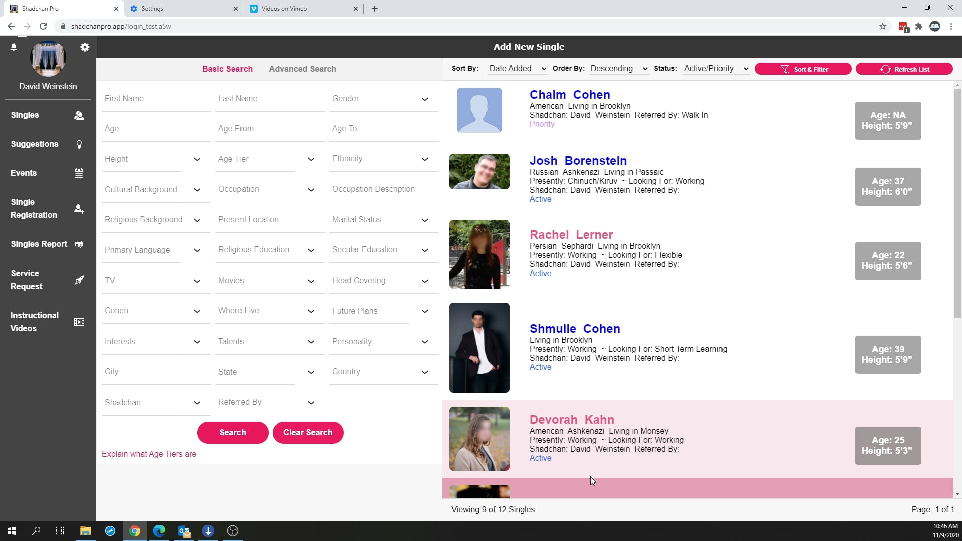Open Explain what Age Tiers are link
The image size is (962, 541).
tap(149, 454)
